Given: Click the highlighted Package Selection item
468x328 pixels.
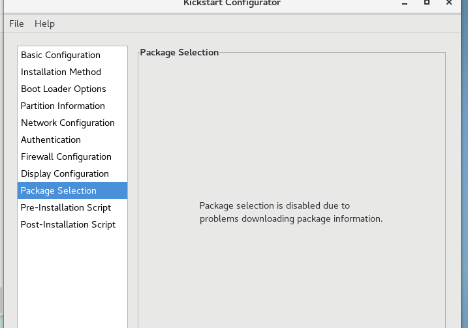Looking at the screenshot, I should pos(72,190).
